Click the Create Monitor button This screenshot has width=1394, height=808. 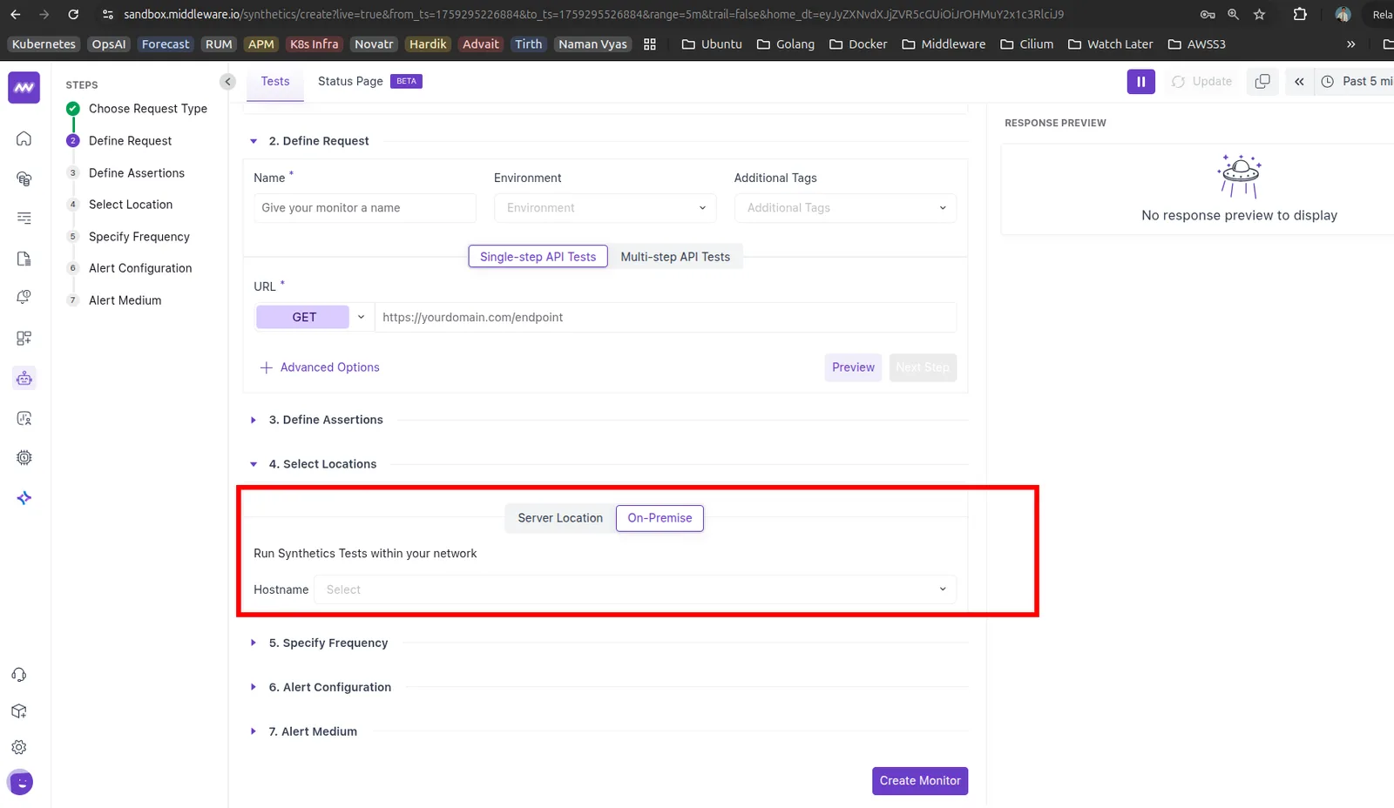[920, 781]
